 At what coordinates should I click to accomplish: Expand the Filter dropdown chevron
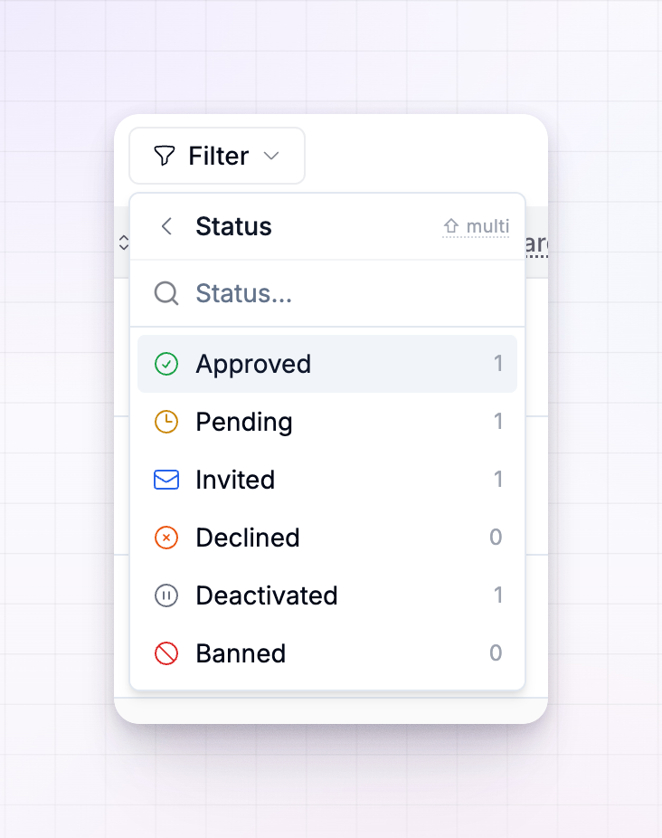point(271,156)
